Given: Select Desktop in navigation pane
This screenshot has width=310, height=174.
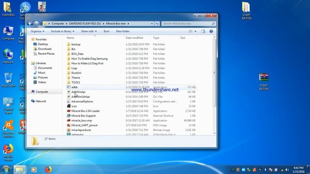Looking at the screenshot, I should 43,44.
